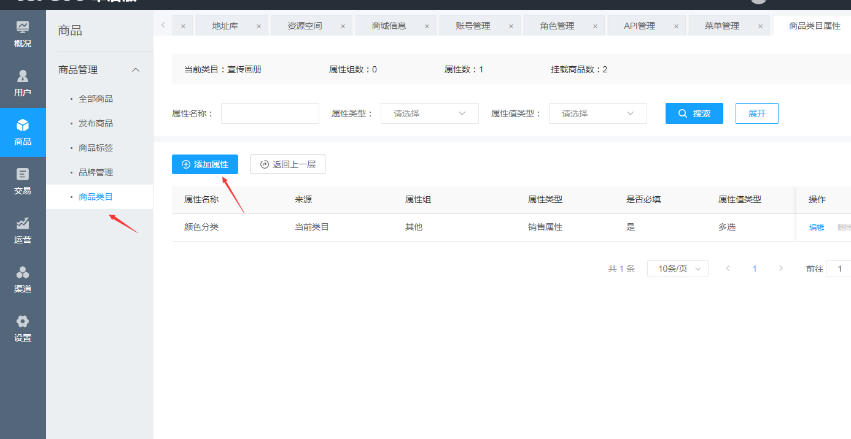Open the 属性类型 dropdown
Viewport: 851px width, 439px height.
[429, 113]
